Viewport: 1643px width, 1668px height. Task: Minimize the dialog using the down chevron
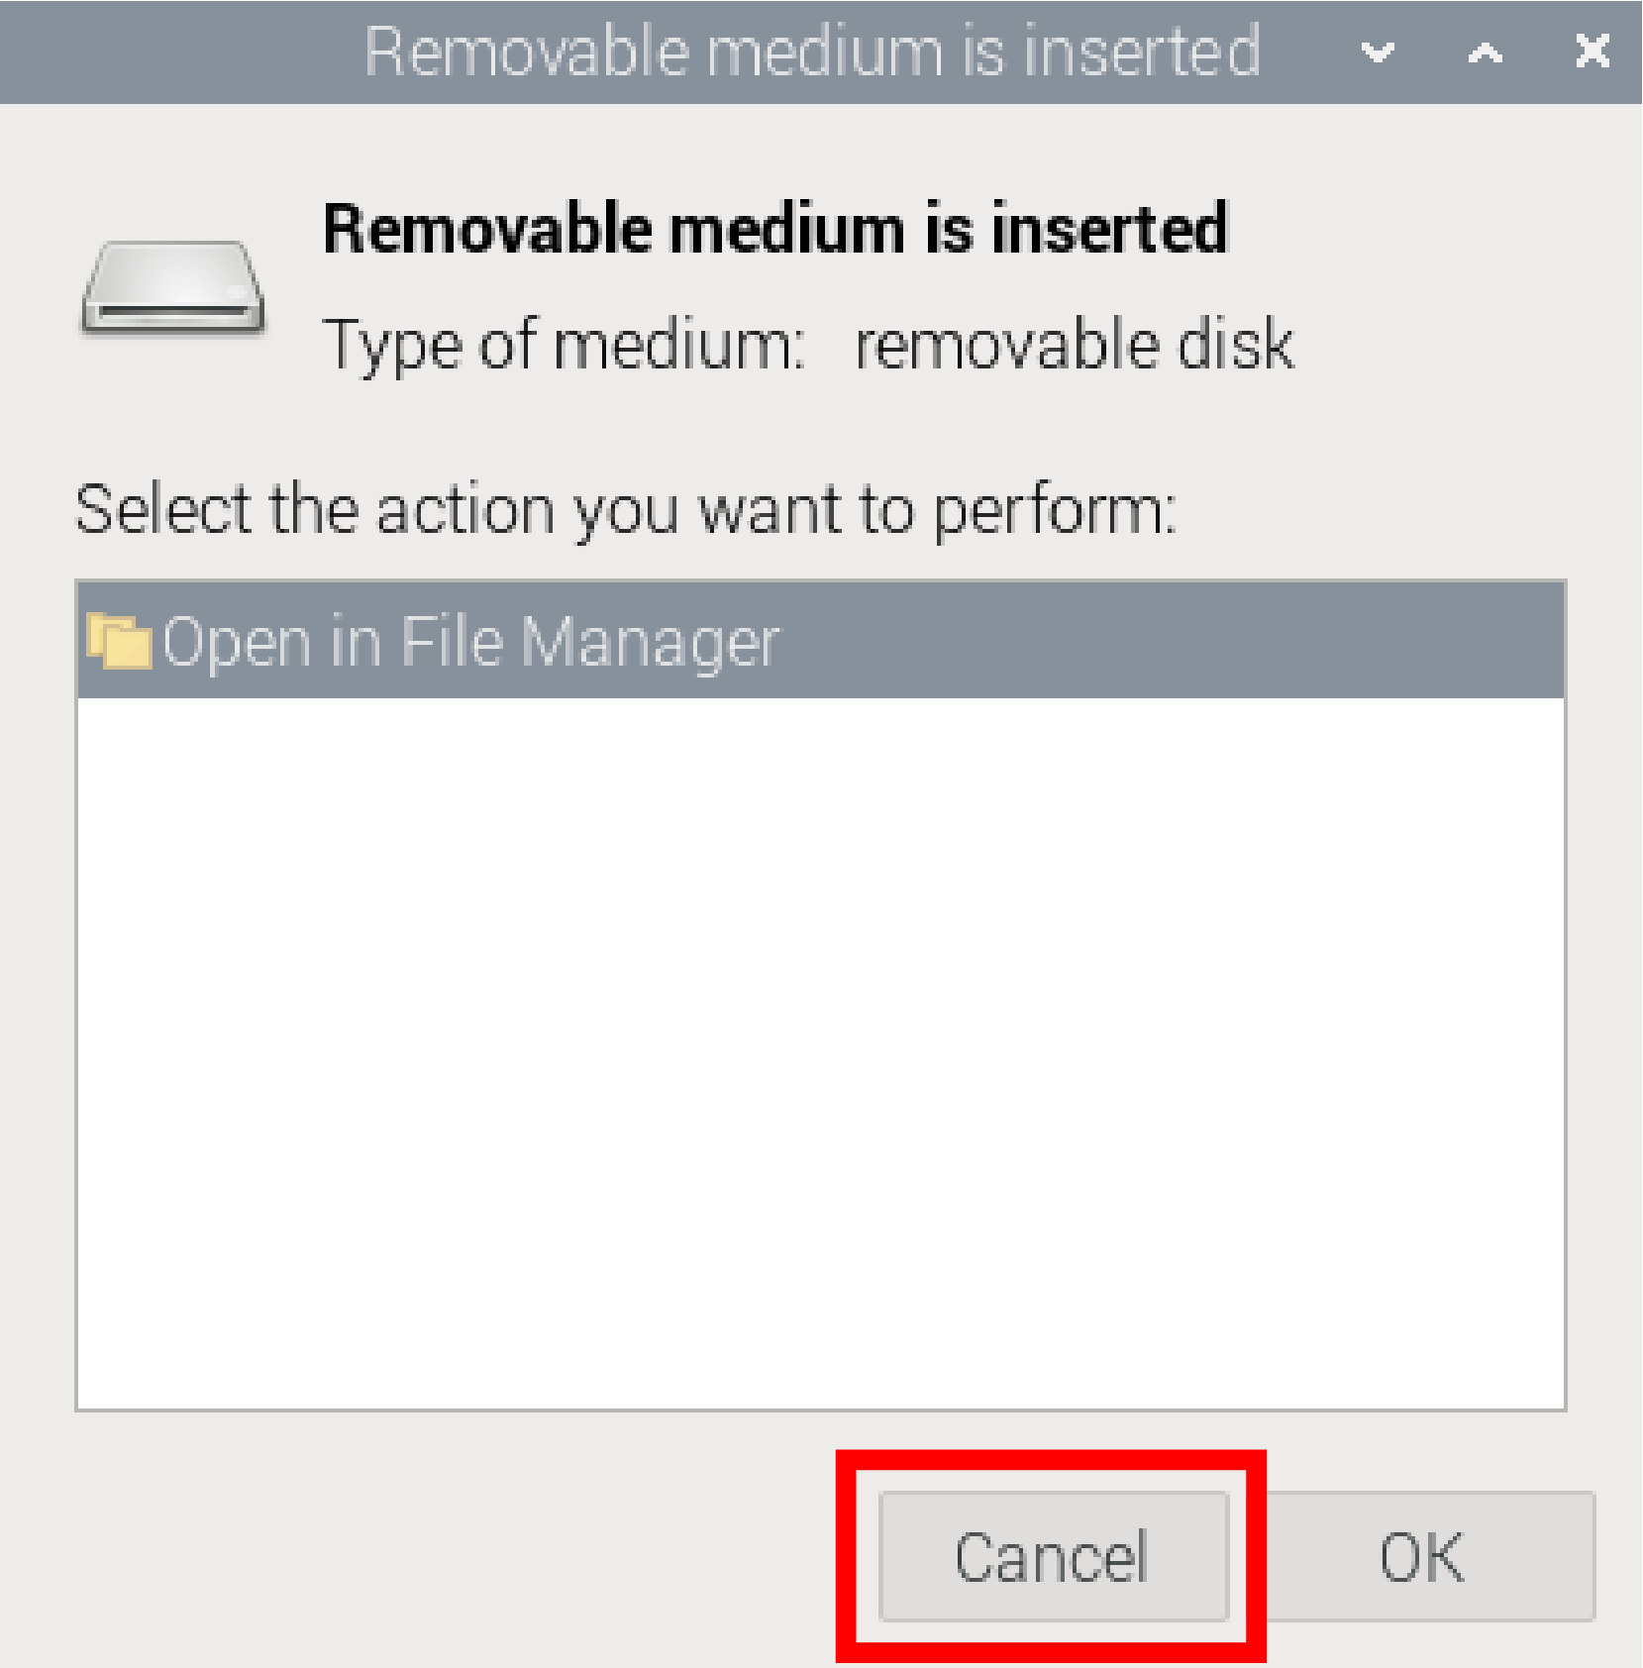1378,52
